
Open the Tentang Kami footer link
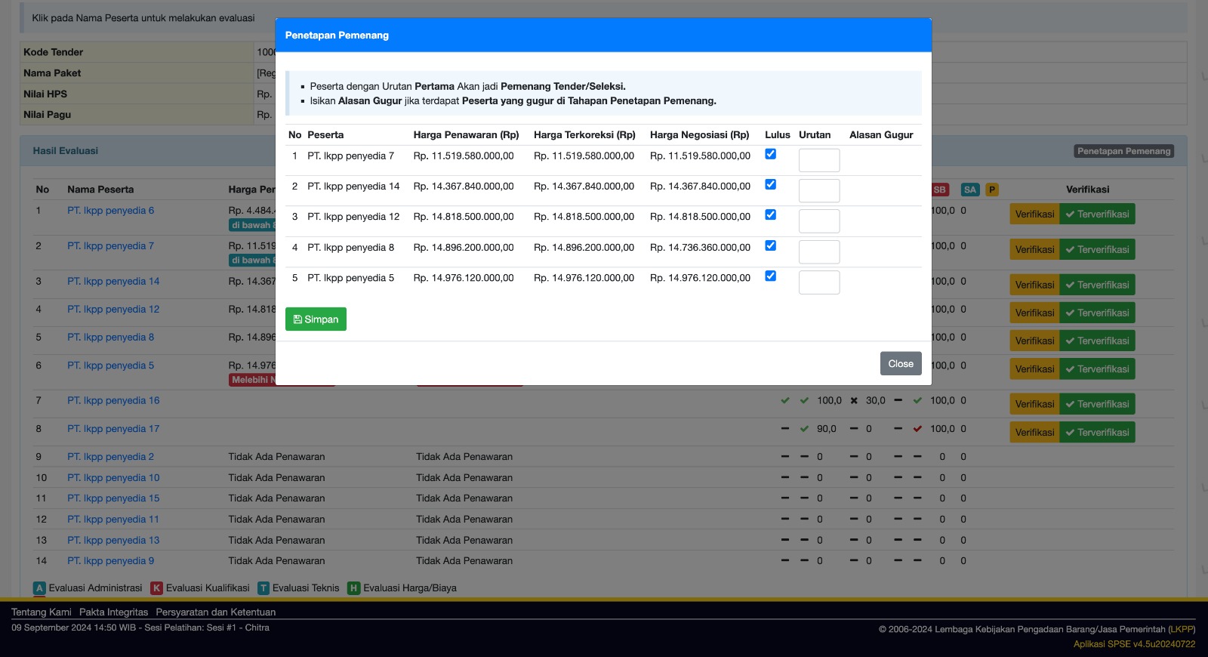[42, 612]
